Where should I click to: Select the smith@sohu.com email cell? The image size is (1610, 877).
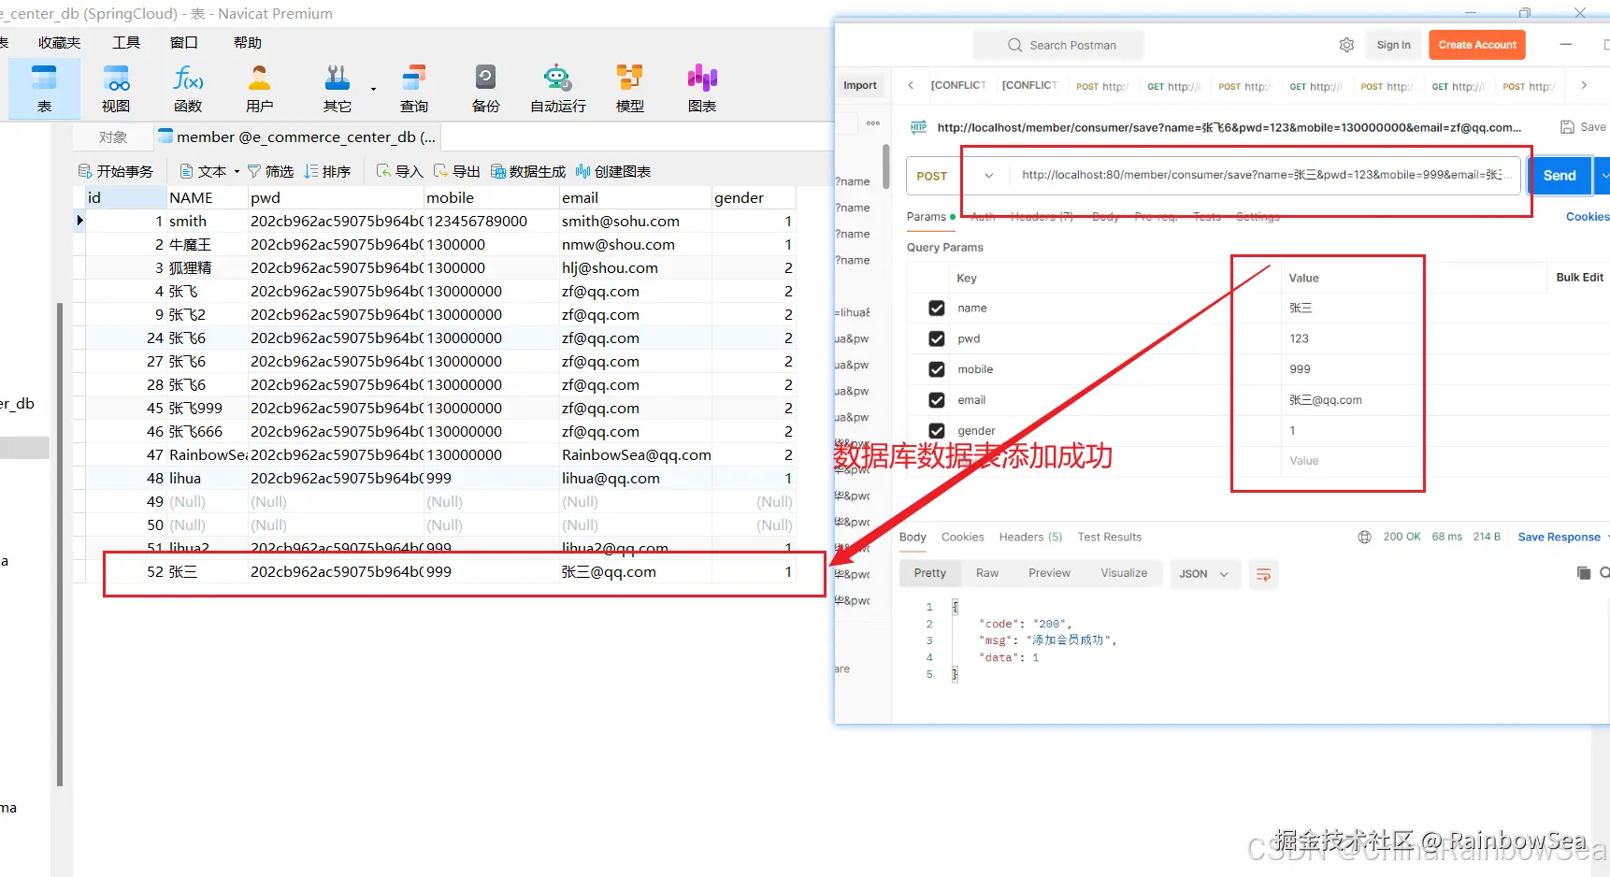(x=634, y=222)
